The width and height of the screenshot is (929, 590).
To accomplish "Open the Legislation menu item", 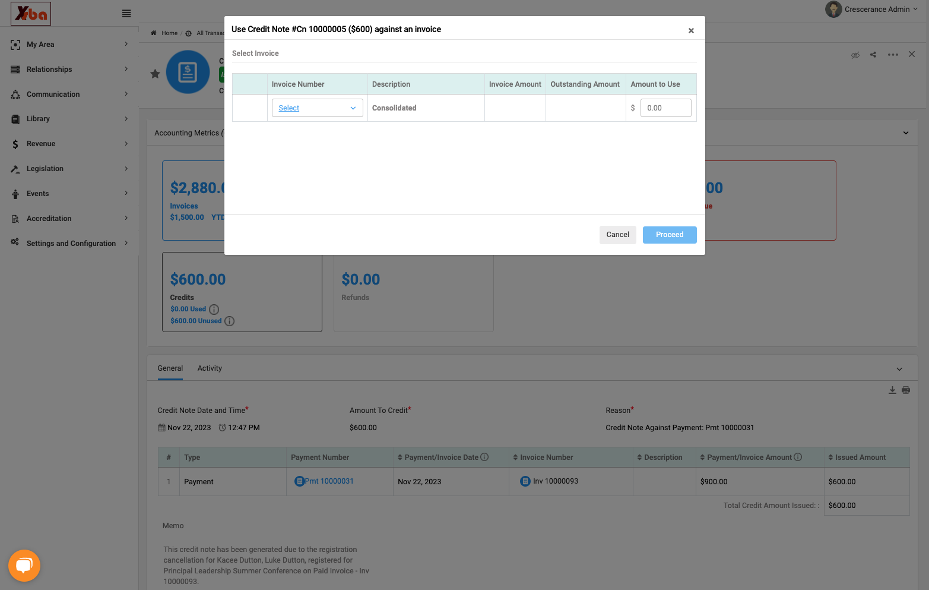I will (x=69, y=169).
